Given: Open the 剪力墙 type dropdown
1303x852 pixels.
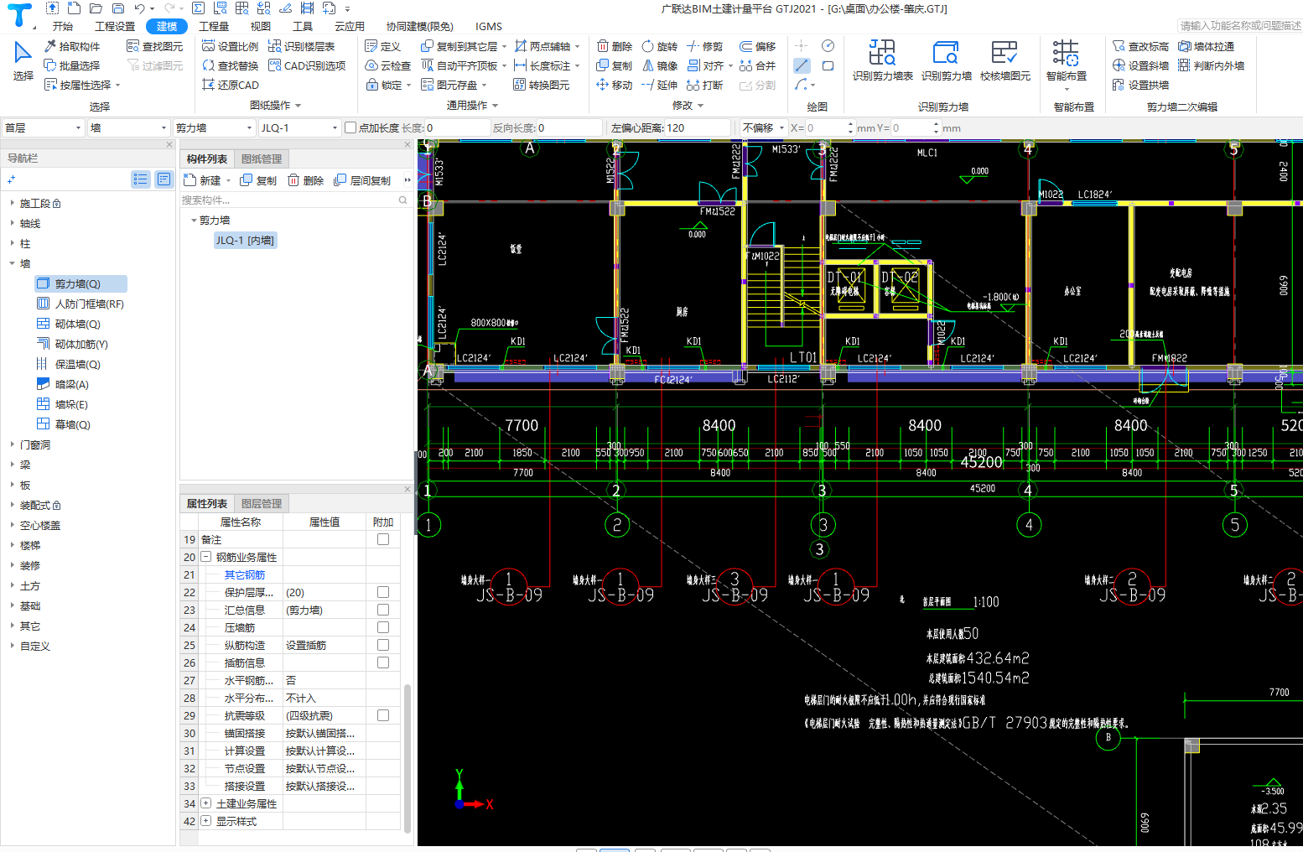Looking at the screenshot, I should (214, 127).
